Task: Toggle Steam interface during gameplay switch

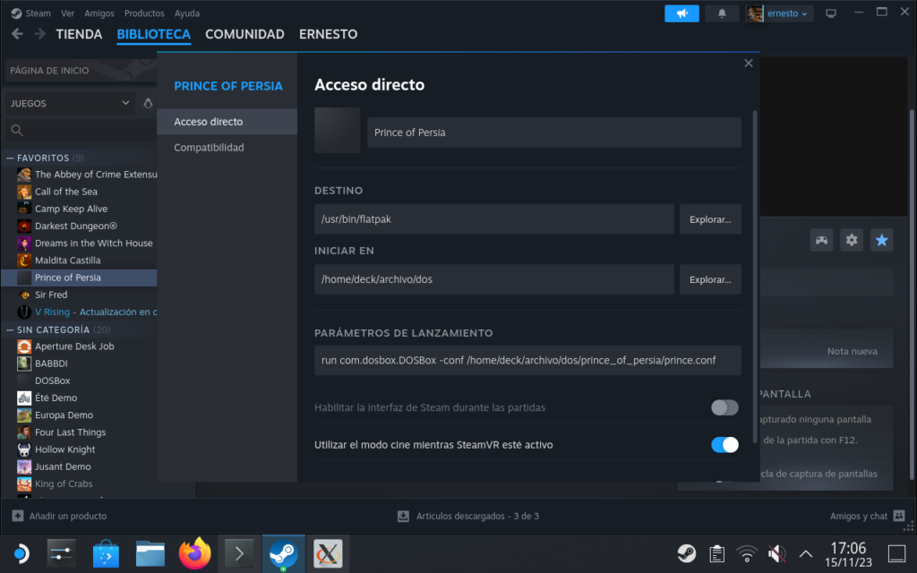Action: tap(724, 407)
